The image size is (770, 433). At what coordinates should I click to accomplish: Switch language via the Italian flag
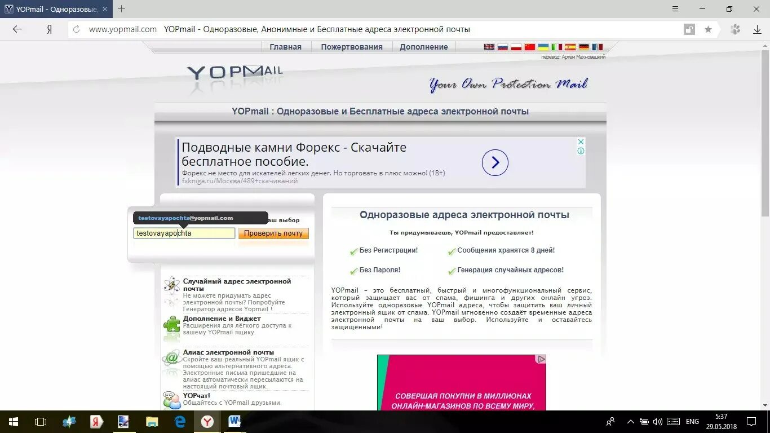coord(557,47)
